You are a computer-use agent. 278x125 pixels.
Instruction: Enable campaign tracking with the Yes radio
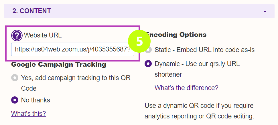point(15,78)
